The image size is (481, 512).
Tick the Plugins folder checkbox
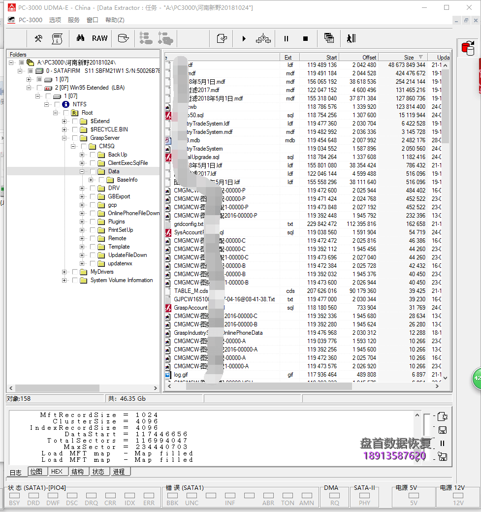[x=93, y=222]
